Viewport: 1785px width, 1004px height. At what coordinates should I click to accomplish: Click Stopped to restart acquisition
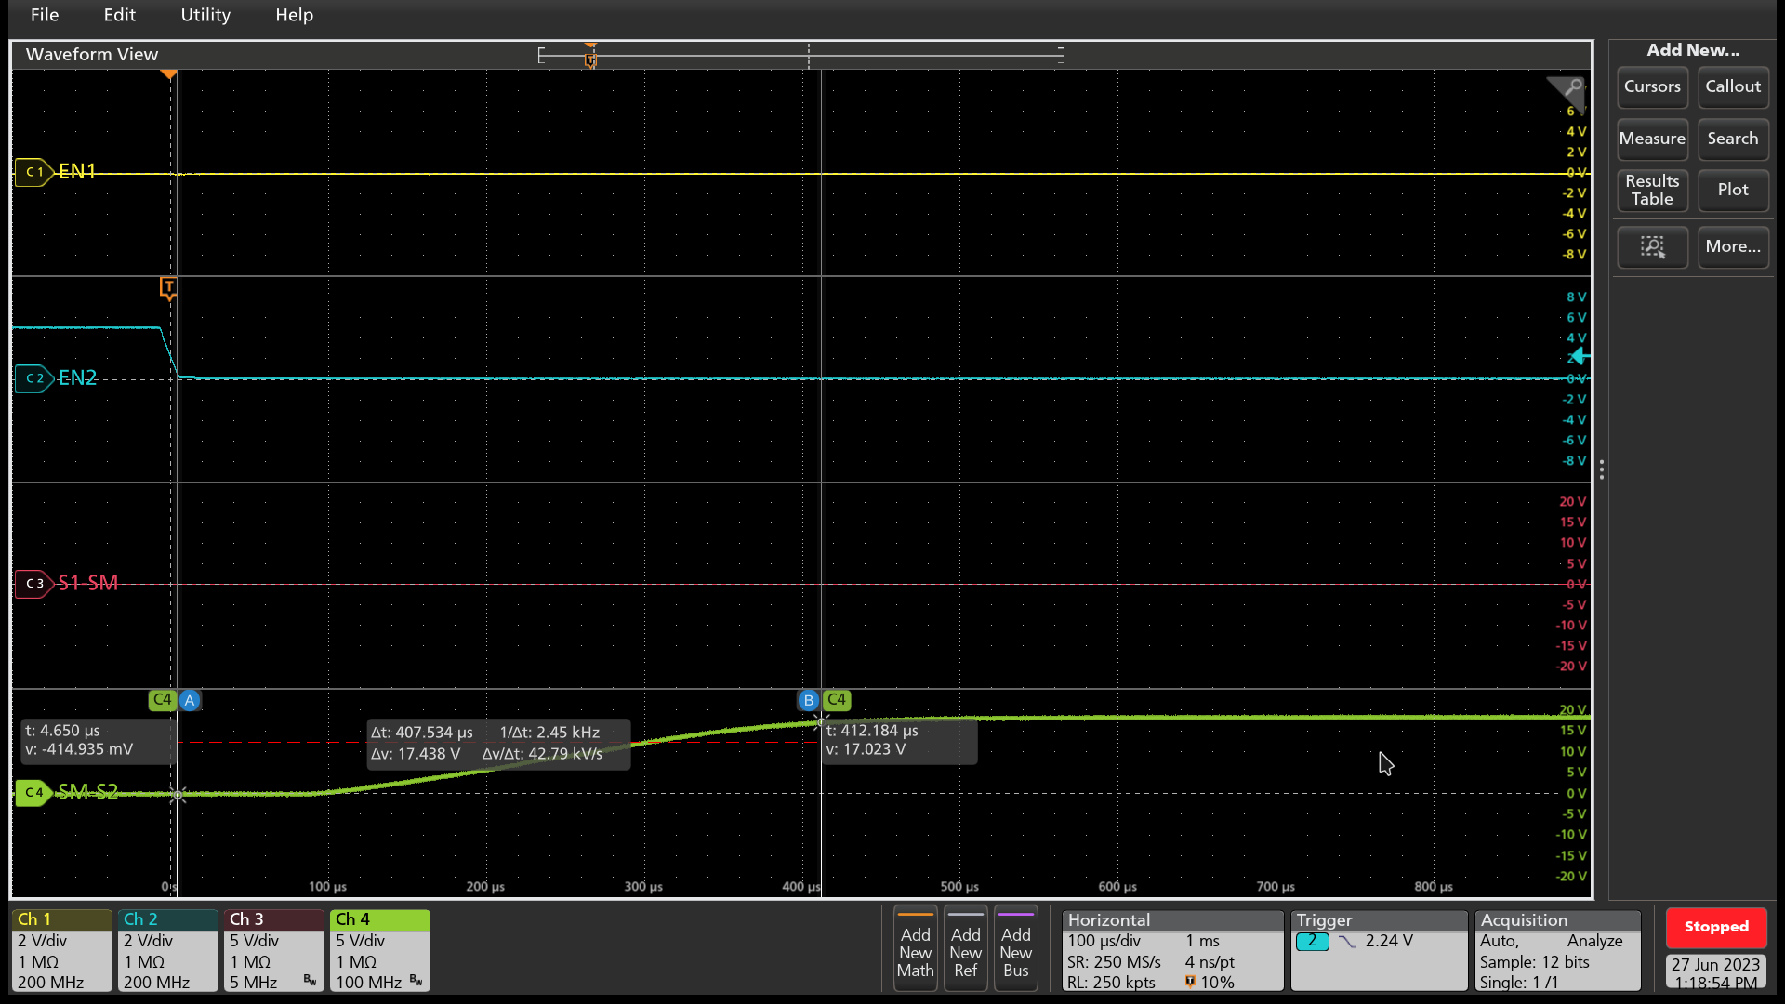click(x=1715, y=927)
